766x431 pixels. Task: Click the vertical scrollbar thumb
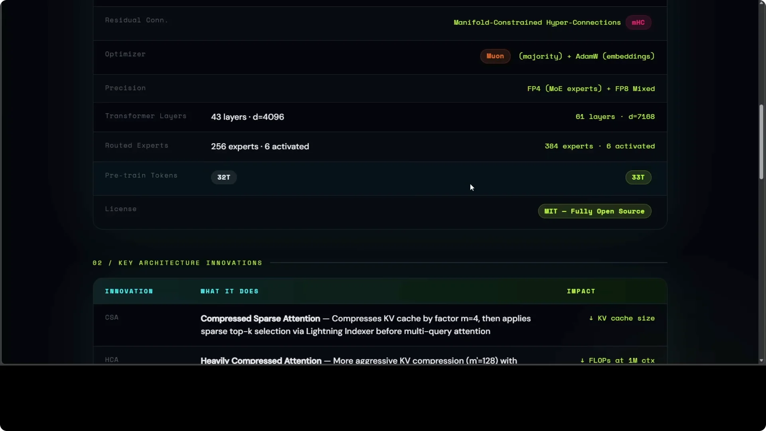(x=761, y=142)
